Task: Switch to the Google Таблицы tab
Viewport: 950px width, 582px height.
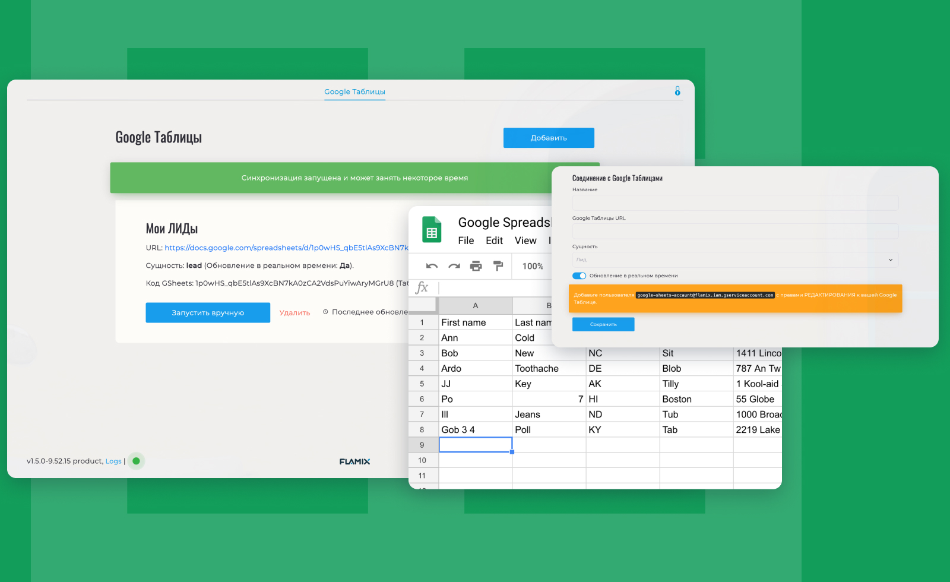Action: coord(354,91)
